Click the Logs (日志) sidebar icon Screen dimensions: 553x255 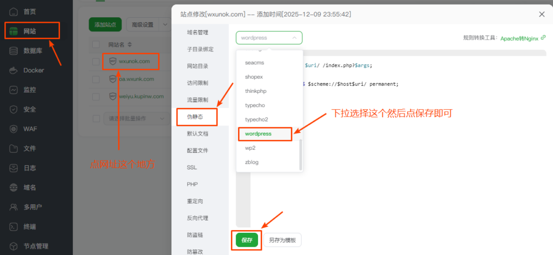click(14, 168)
